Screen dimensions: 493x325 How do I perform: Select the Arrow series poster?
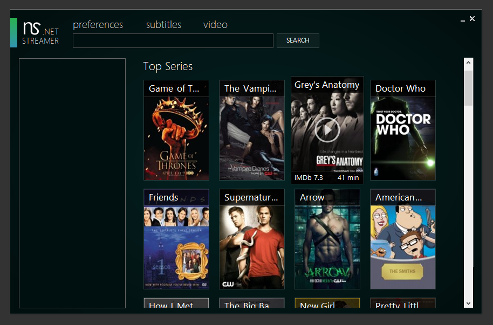pyautogui.click(x=327, y=239)
